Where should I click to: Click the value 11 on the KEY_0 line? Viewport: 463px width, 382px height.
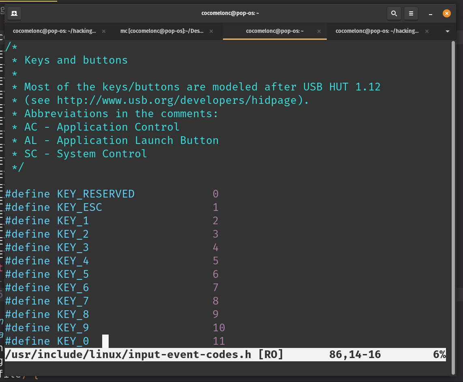(x=219, y=341)
